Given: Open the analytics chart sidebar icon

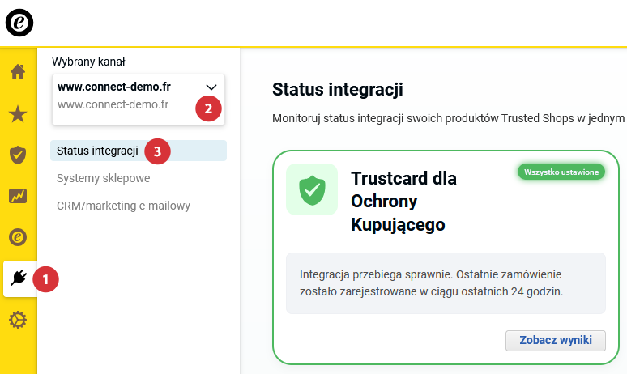Looking at the screenshot, I should click(18, 196).
